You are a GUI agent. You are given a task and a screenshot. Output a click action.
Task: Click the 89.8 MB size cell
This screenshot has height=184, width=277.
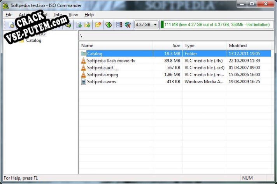click(172, 61)
